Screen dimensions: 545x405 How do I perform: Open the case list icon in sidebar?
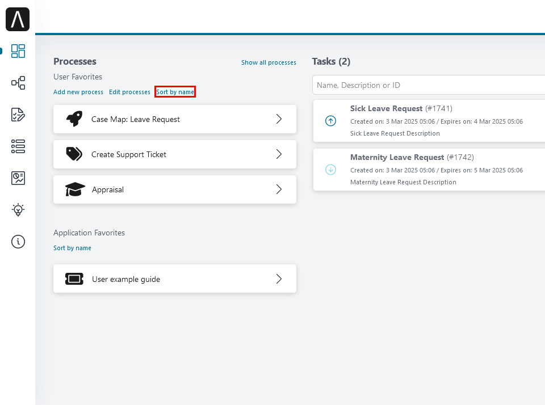(18, 146)
